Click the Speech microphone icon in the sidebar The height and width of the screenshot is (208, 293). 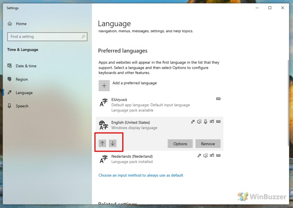tap(9, 106)
